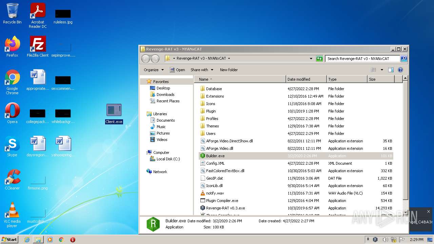The image size is (434, 244).
Task: Click the Revenge-RAT v0.3.exe file icon
Action: click(202, 208)
